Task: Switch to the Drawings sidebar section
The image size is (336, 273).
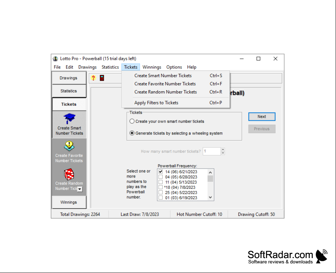Action: tap(69, 78)
